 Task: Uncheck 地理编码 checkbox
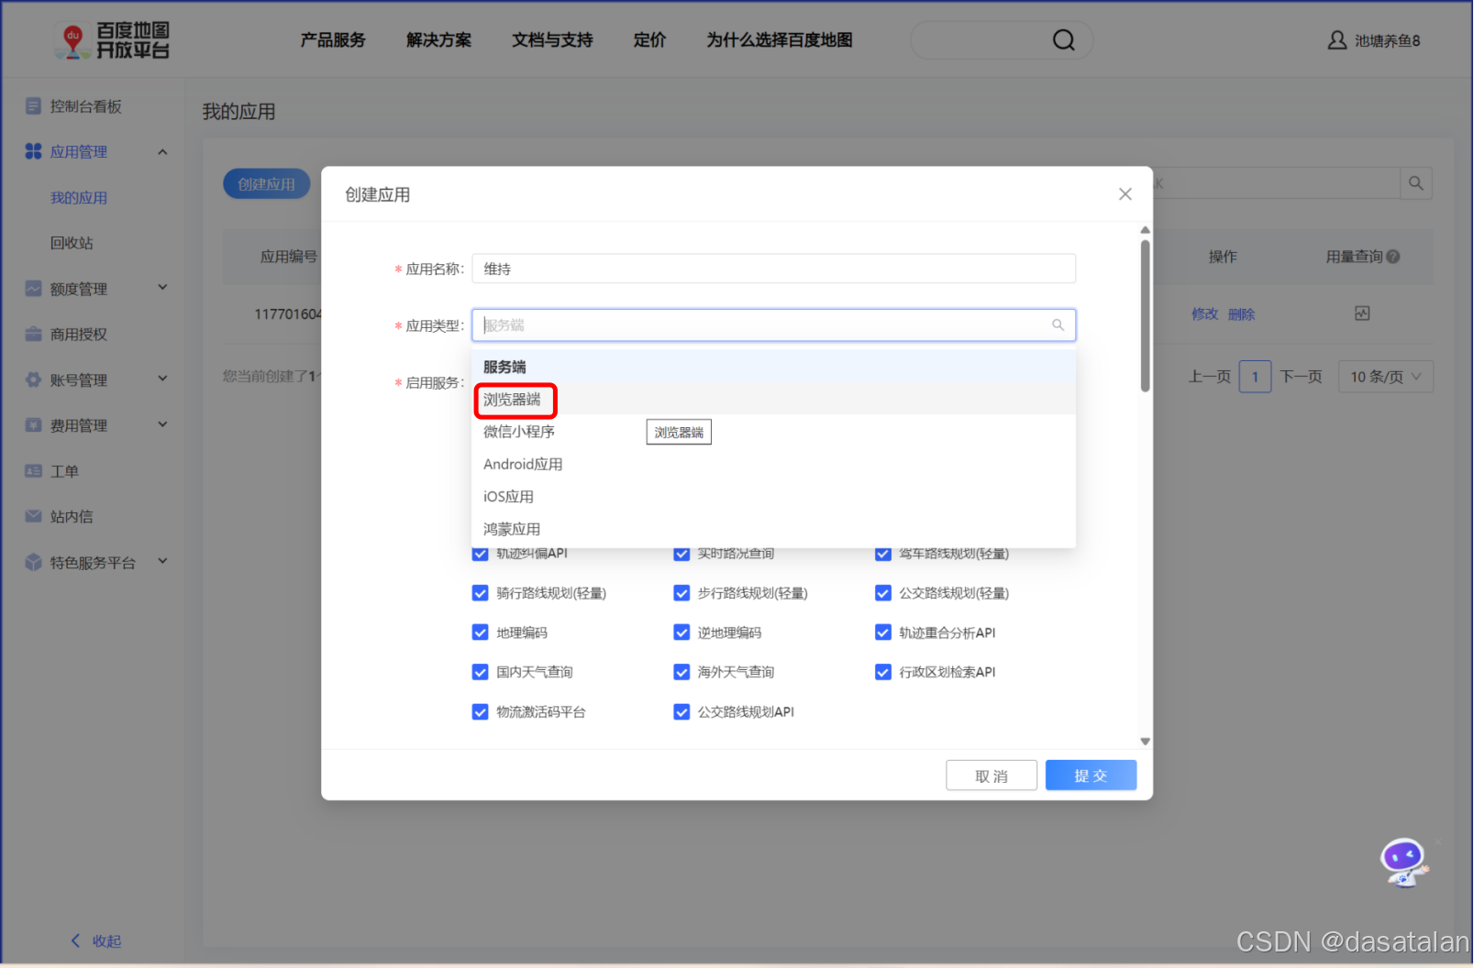coord(480,632)
